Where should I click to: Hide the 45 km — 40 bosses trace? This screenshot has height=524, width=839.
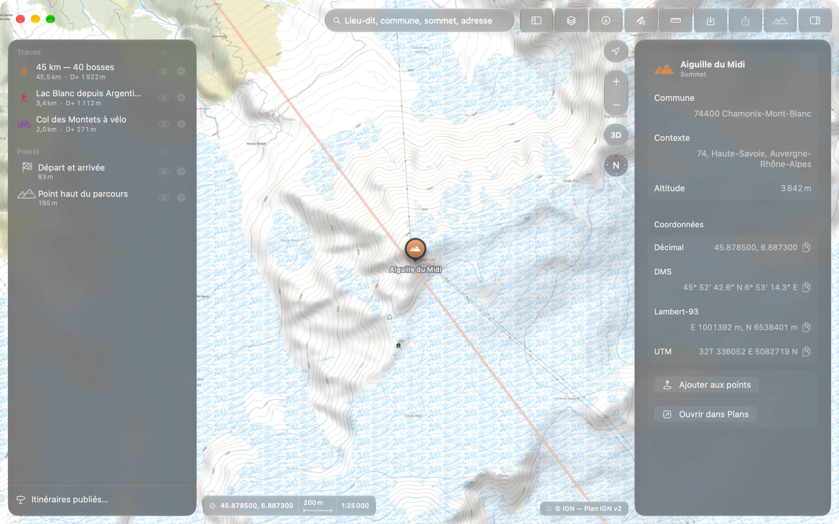(164, 71)
